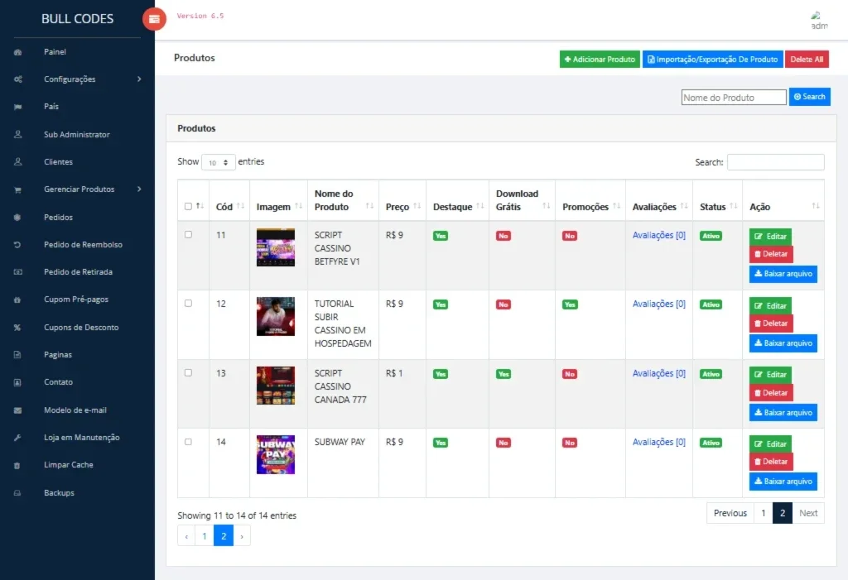
Task: Open Painel dashboard icon in sidebar
Action: click(x=18, y=52)
